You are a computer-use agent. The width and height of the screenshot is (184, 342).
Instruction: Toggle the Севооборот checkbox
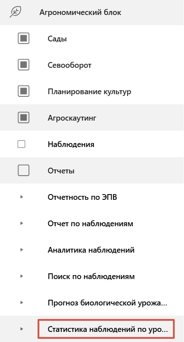[23, 65]
